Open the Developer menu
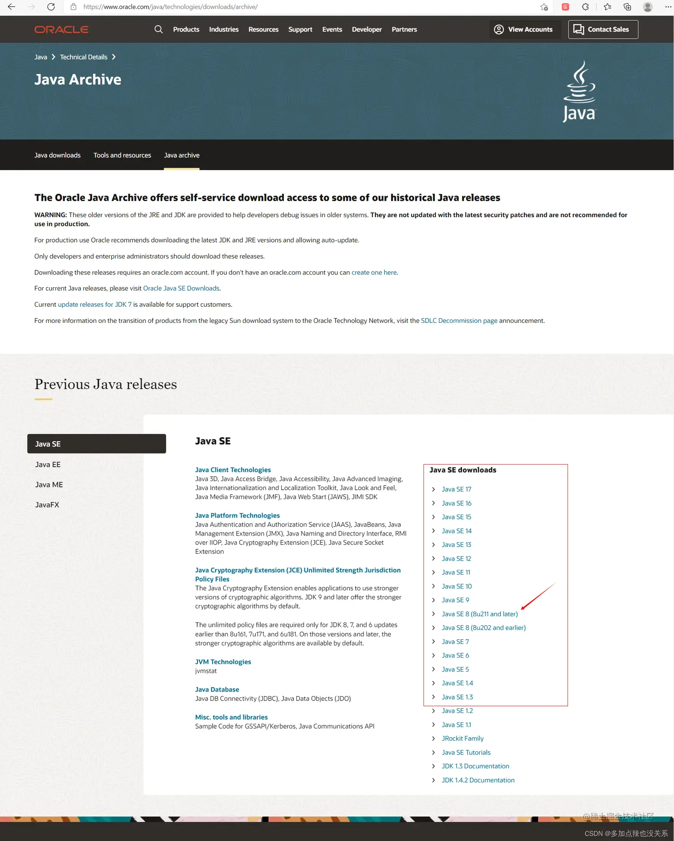 (x=367, y=29)
